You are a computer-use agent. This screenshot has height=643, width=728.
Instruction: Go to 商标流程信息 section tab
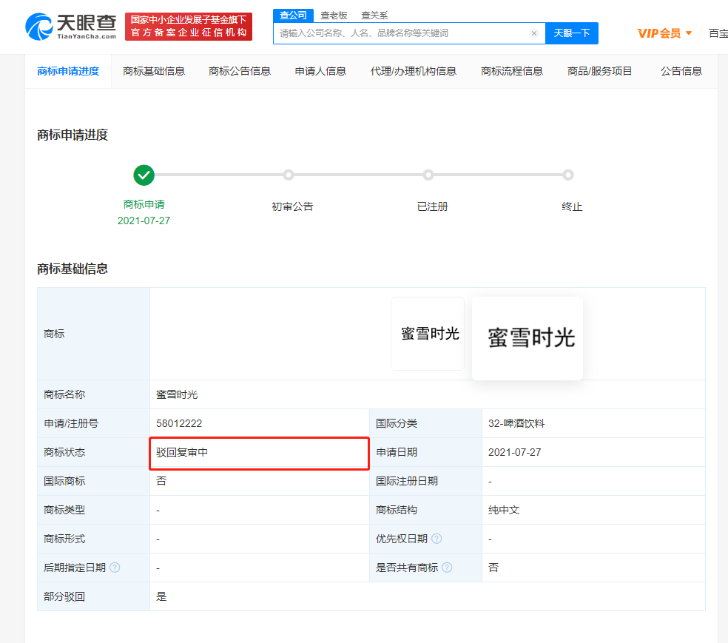click(512, 71)
